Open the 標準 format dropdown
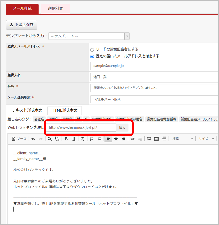Screen dimensions: 219x225 pyautogui.click(x=182, y=139)
